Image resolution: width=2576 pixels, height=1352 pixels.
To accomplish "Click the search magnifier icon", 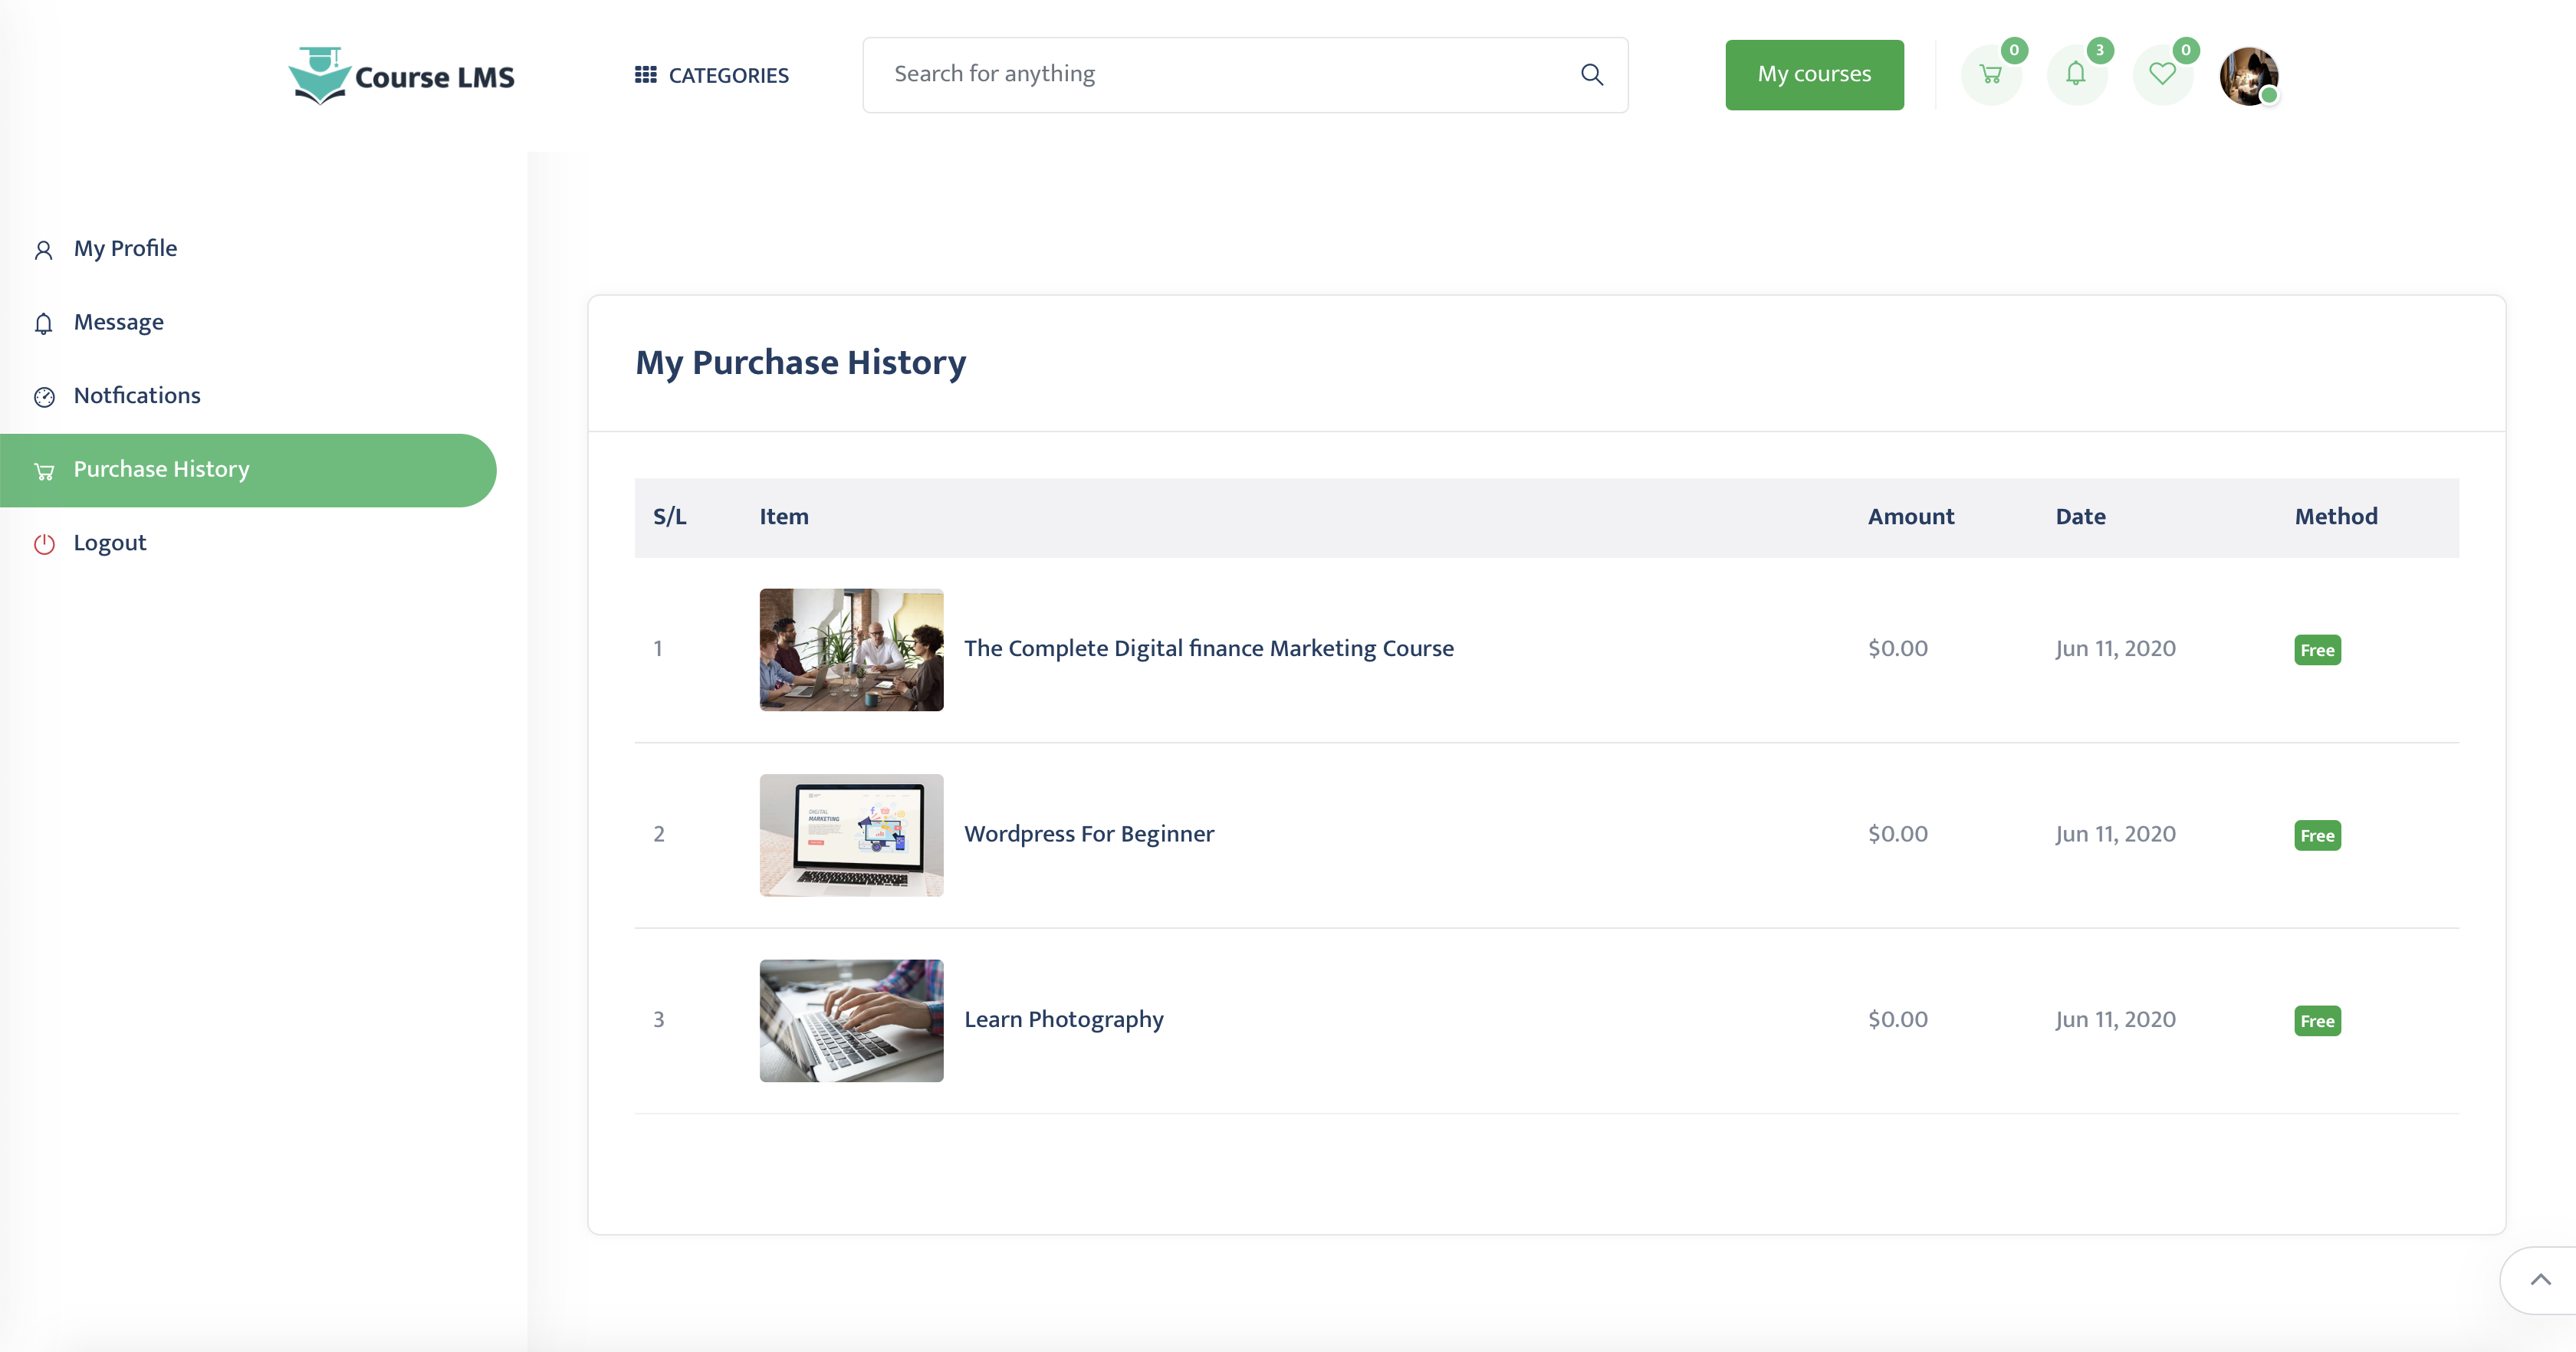I will pos(1591,74).
